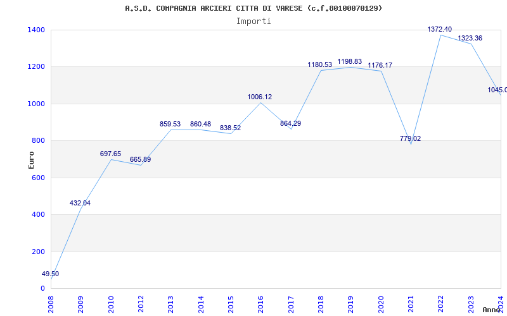
Task: Select data label 1180.53
Action: [320, 65]
